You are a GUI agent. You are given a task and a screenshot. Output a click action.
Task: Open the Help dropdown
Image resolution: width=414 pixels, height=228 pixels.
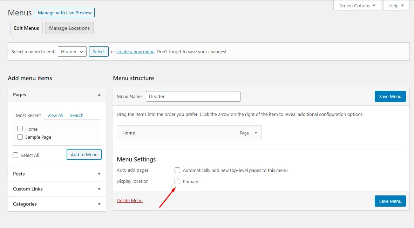point(396,6)
